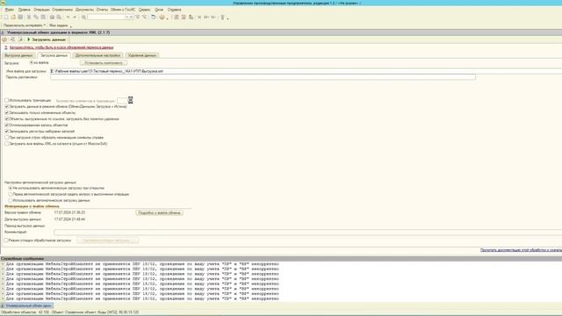Screen dimensions: 562x316
Task: Click the M+ memory add icon
Action: pyautogui.click(x=206, y=17)
